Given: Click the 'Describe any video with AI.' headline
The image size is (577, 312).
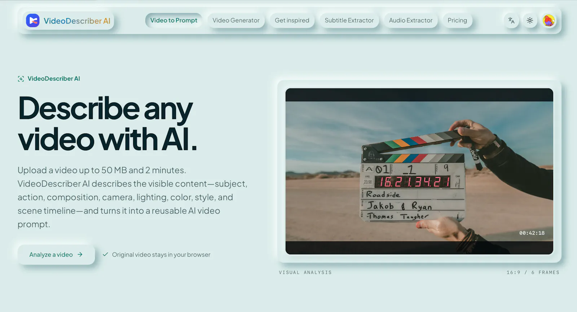Looking at the screenshot, I should [107, 124].
